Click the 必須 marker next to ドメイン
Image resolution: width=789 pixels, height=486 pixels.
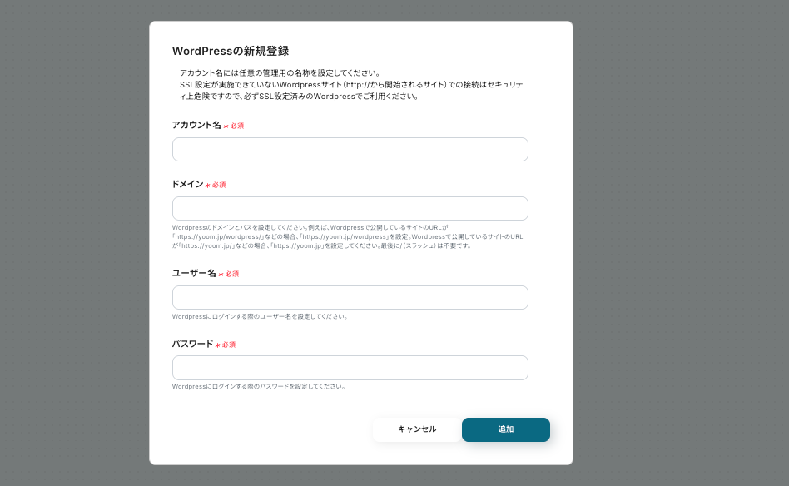(219, 185)
